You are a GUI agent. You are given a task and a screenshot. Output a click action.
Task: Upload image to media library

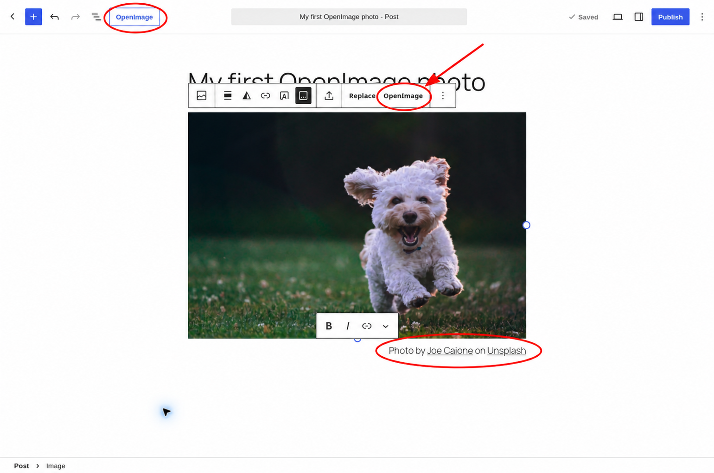pos(329,95)
